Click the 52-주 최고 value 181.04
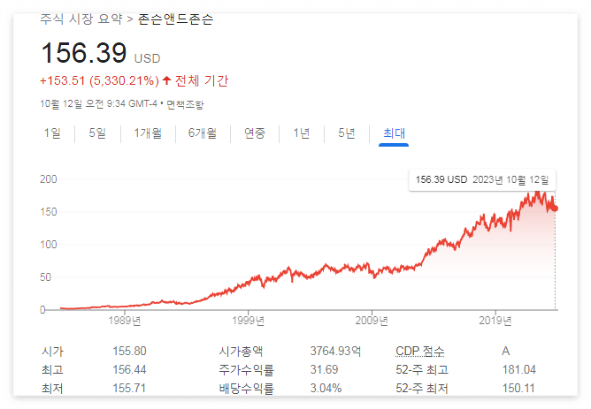Screen dimensions: 591x409 click(518, 369)
